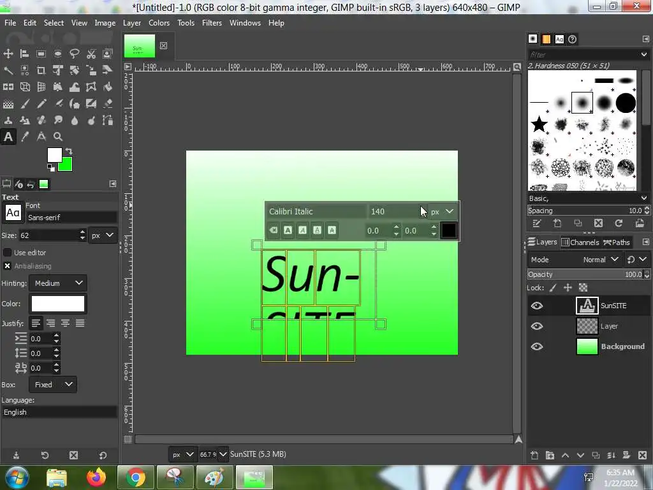Select the Move tool
Image resolution: width=653 pixels, height=490 pixels.
tap(8, 54)
